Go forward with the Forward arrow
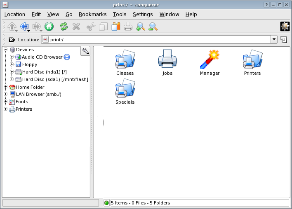Viewport: 292px width, 209px height. pos(37,26)
